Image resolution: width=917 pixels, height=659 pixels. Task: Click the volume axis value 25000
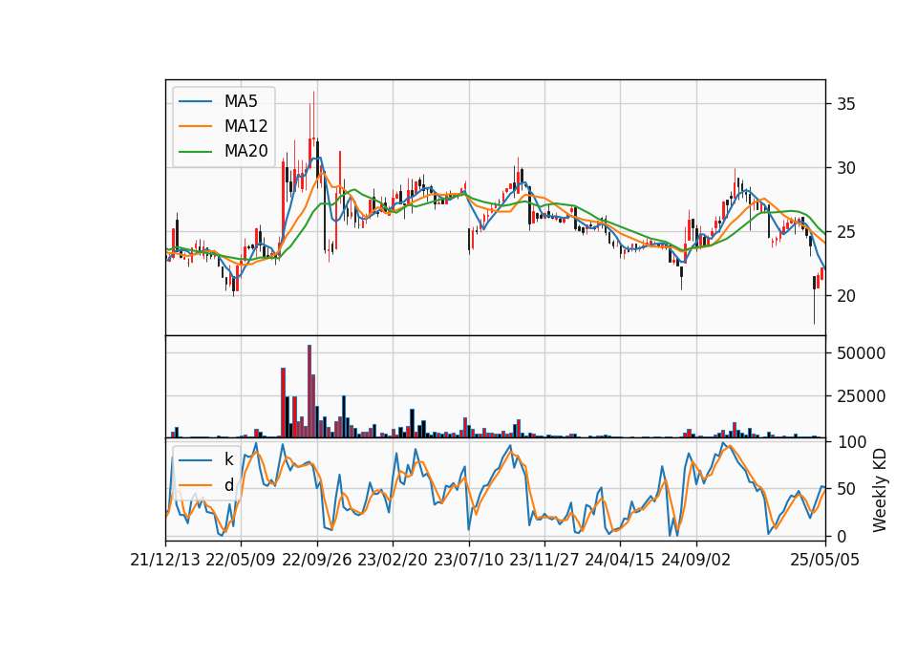coord(862,395)
